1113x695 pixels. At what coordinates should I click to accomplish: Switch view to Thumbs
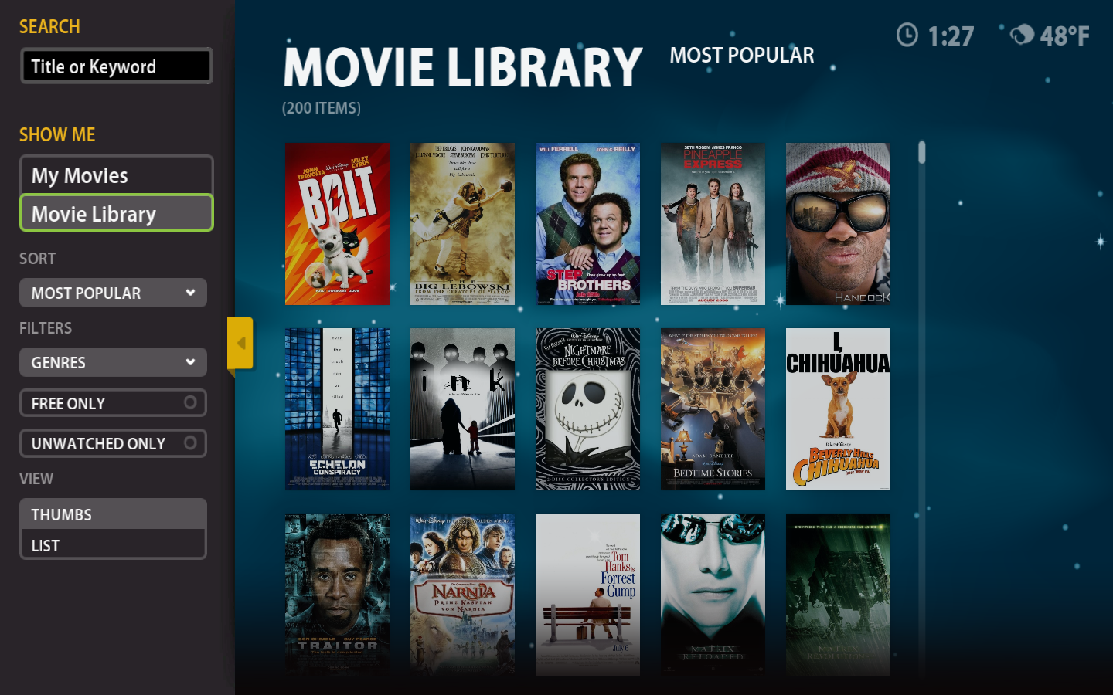click(x=113, y=514)
